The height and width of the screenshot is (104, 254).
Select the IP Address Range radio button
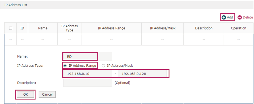click(65, 66)
